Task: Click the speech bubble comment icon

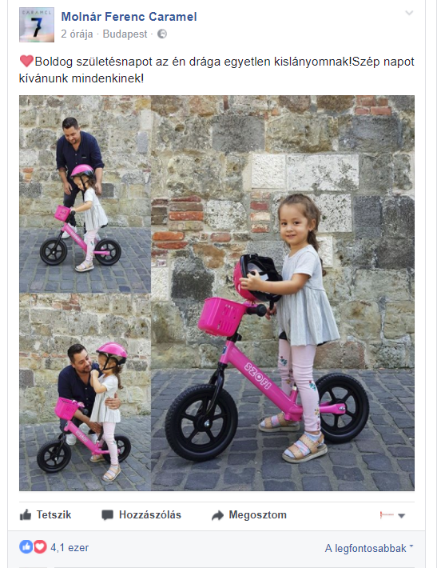Action: pyautogui.click(x=107, y=515)
